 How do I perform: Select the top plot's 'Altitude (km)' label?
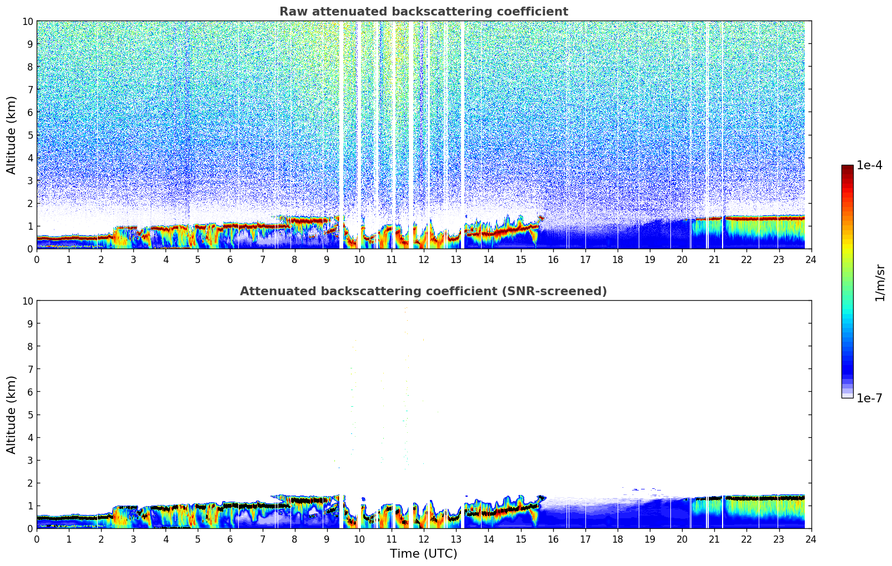coord(12,135)
